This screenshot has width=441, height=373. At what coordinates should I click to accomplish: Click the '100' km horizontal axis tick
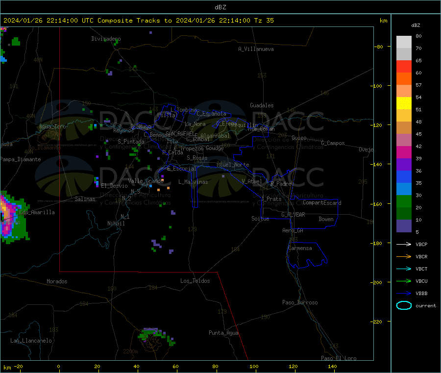(x=254, y=366)
